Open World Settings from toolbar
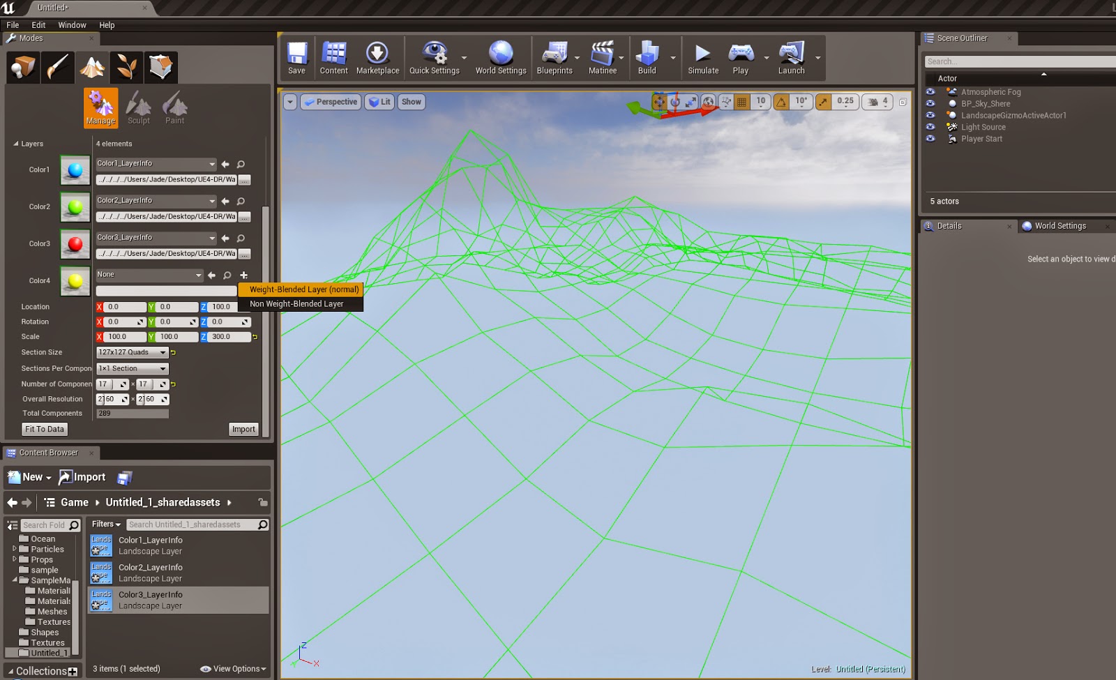The height and width of the screenshot is (680, 1116). [501, 58]
